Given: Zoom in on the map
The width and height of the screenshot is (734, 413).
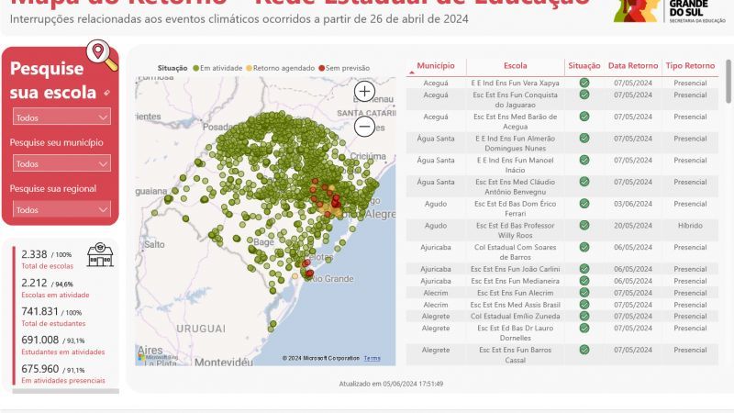Looking at the screenshot, I should point(364,91).
